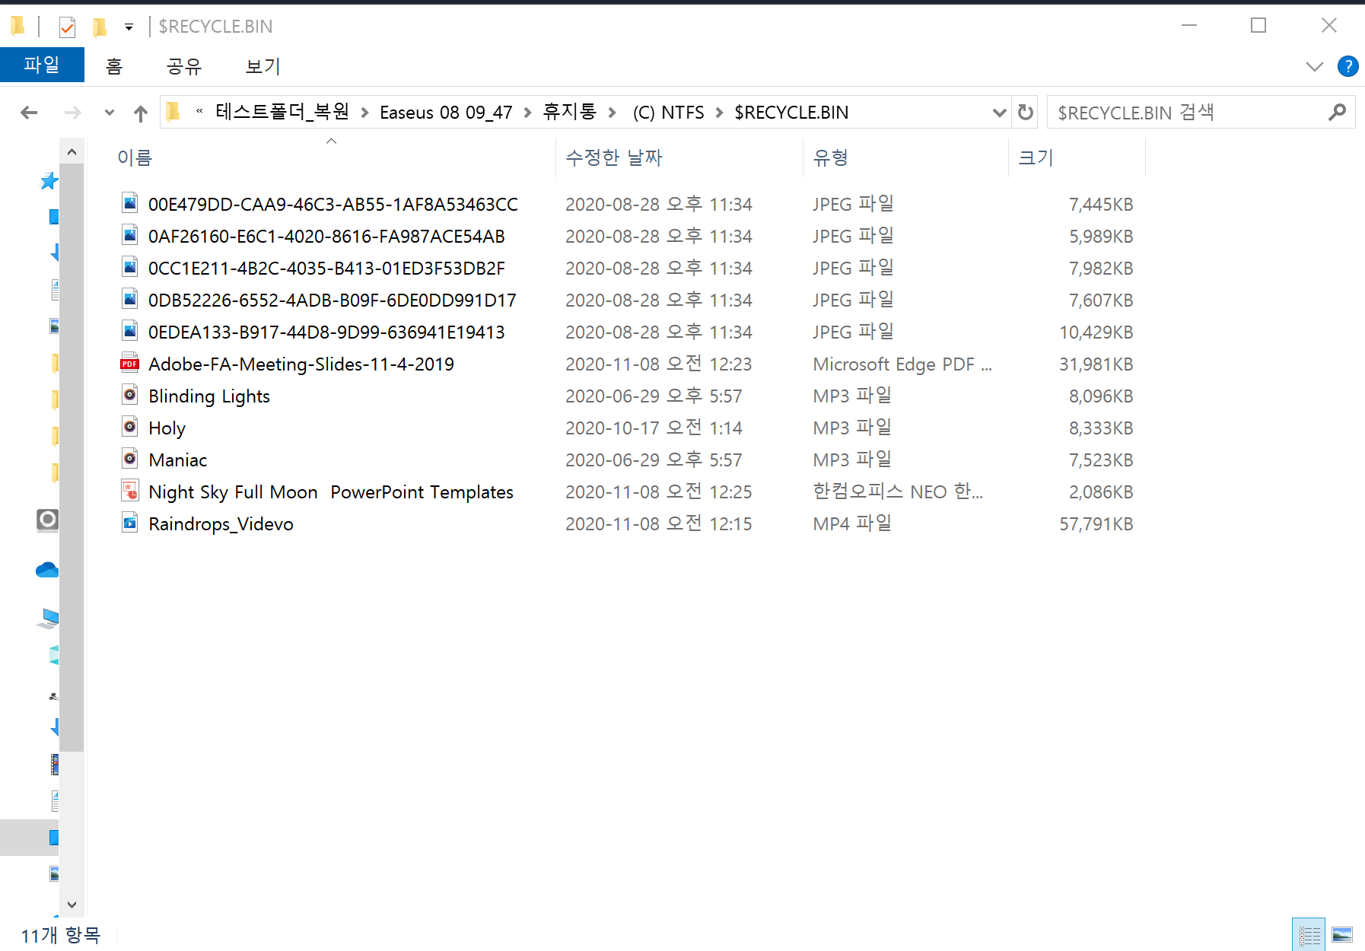Click the JPEG icon of 00E479DD-CAA9 file
Viewport: 1365px width, 951px height.
[130, 203]
